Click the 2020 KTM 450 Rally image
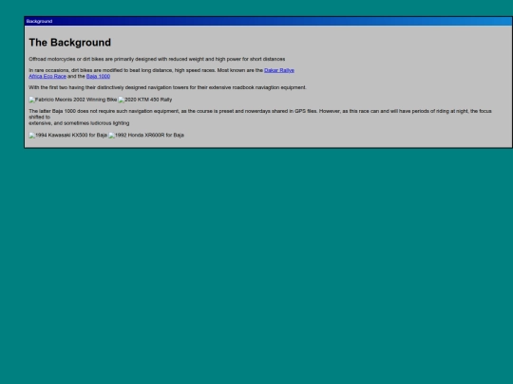The height and width of the screenshot is (384, 513). tap(145, 100)
